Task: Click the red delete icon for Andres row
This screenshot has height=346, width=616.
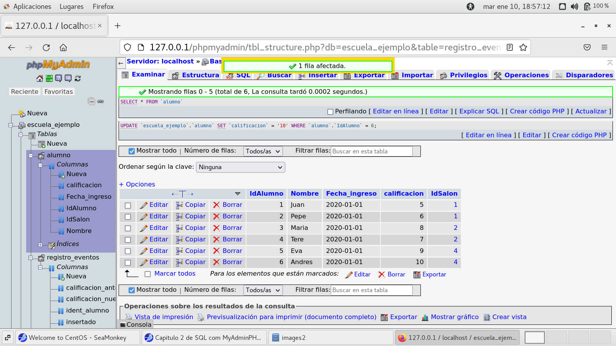Action: [x=216, y=263]
